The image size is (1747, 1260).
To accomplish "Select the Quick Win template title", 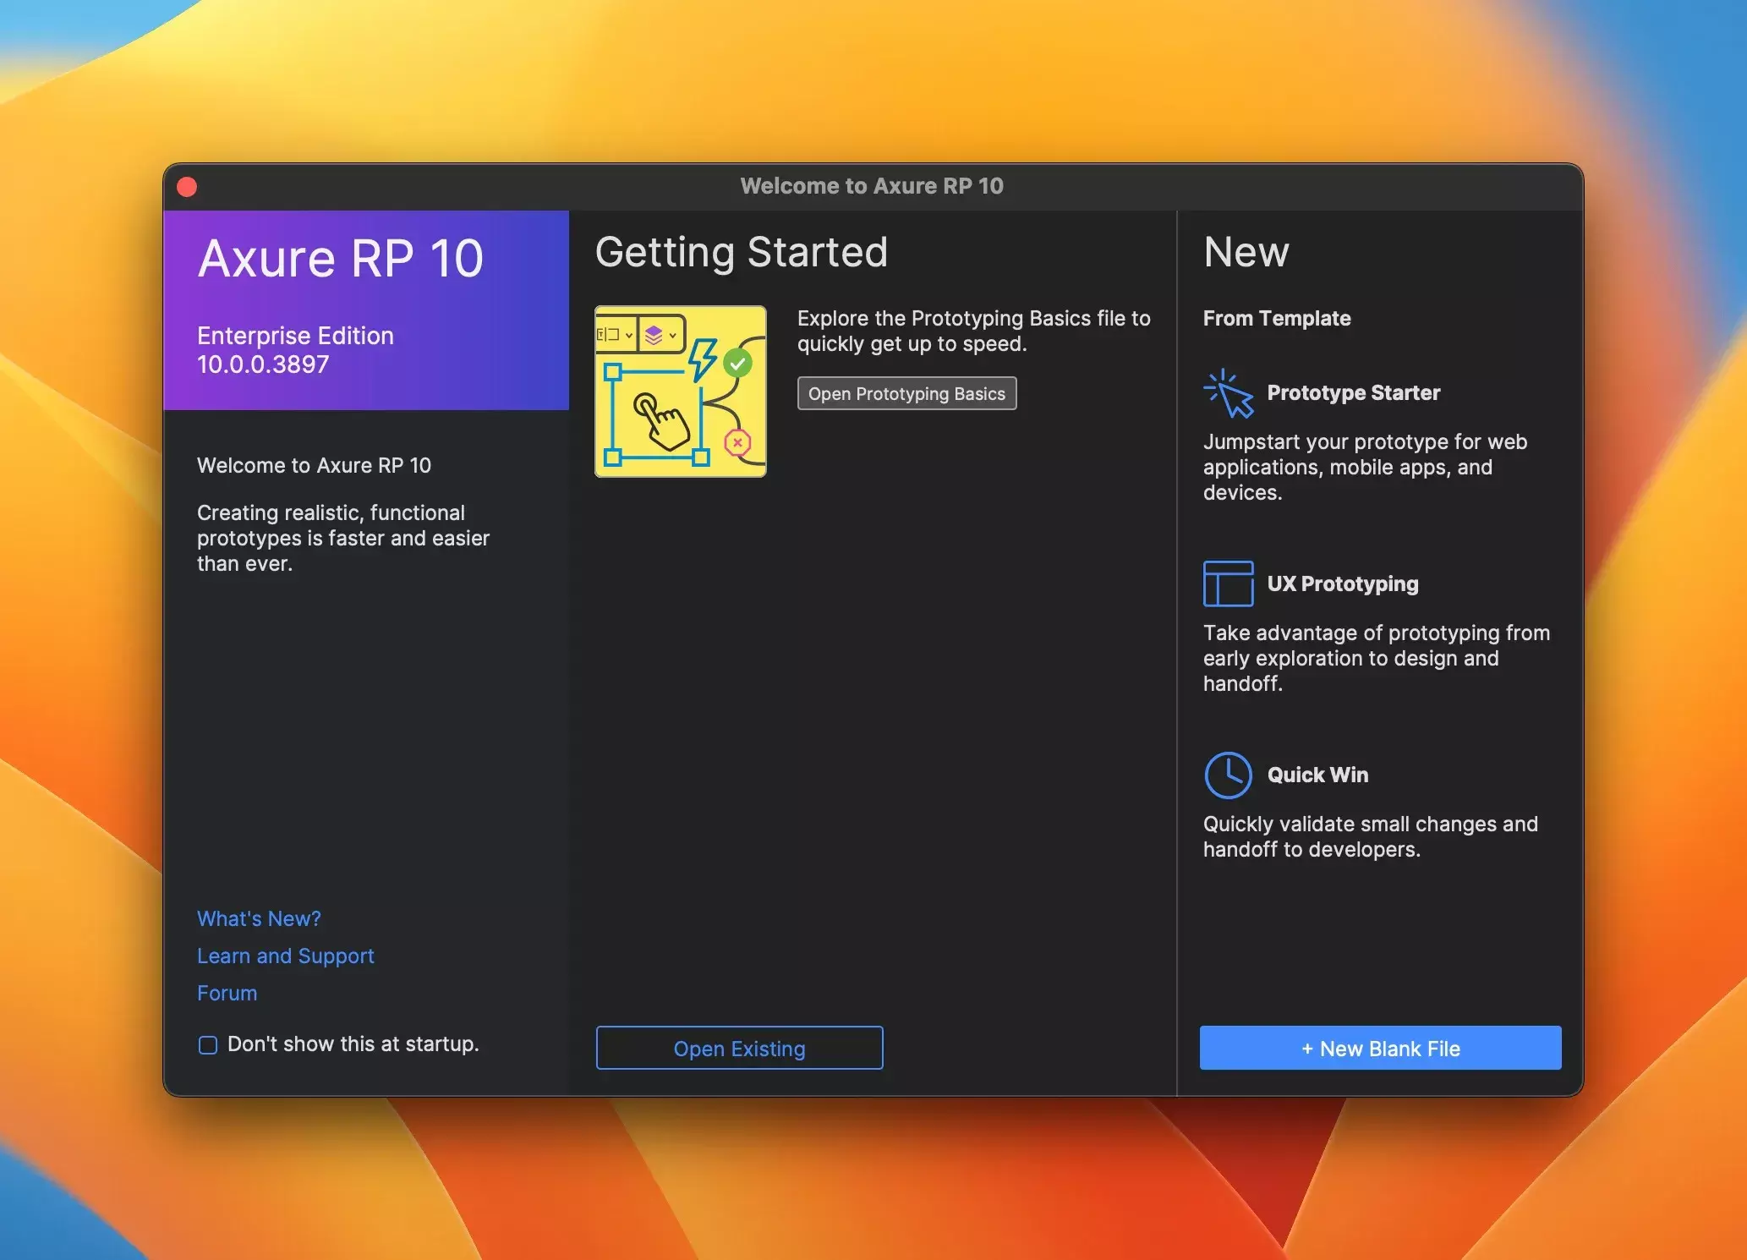I will [1317, 775].
